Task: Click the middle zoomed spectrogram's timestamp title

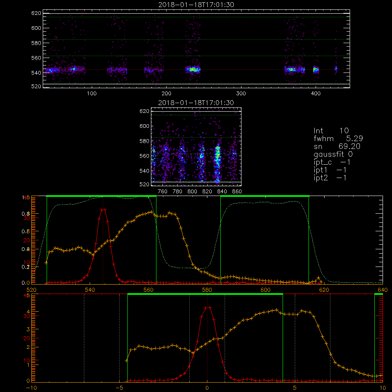Action: tap(196, 103)
